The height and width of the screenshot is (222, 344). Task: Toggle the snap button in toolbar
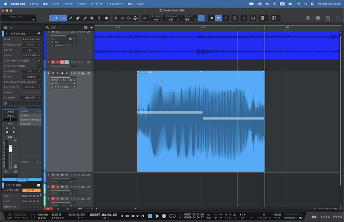201,18
